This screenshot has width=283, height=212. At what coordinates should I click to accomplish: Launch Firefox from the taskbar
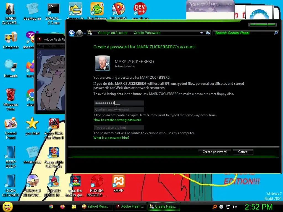[x=62, y=206]
